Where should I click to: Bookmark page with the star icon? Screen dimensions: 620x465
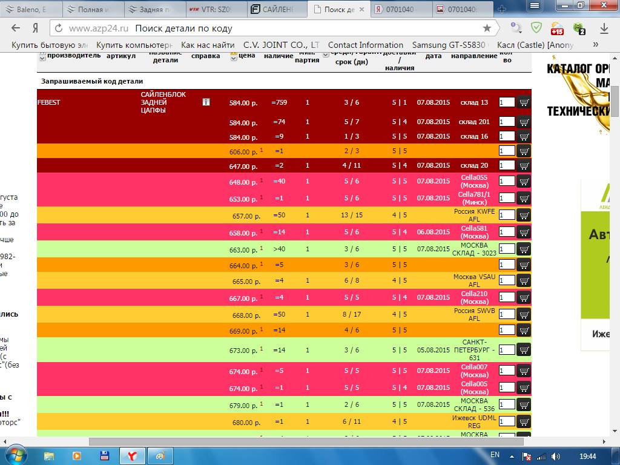(487, 28)
